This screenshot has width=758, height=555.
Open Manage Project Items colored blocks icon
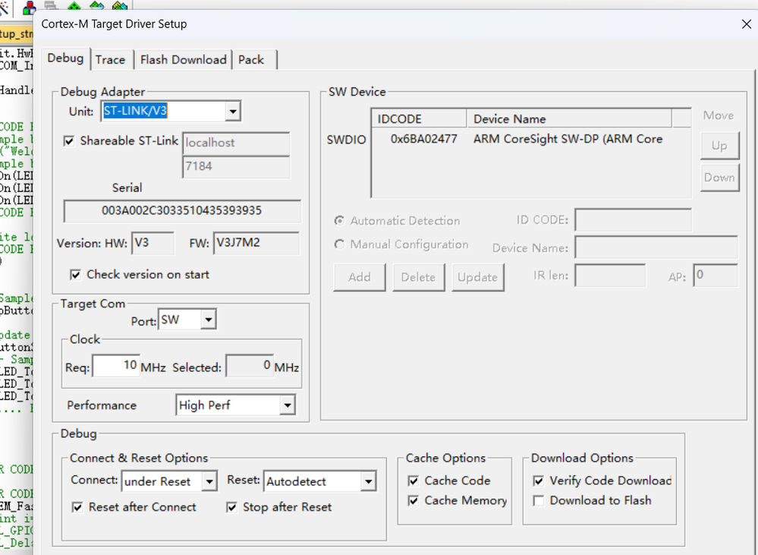30,7
